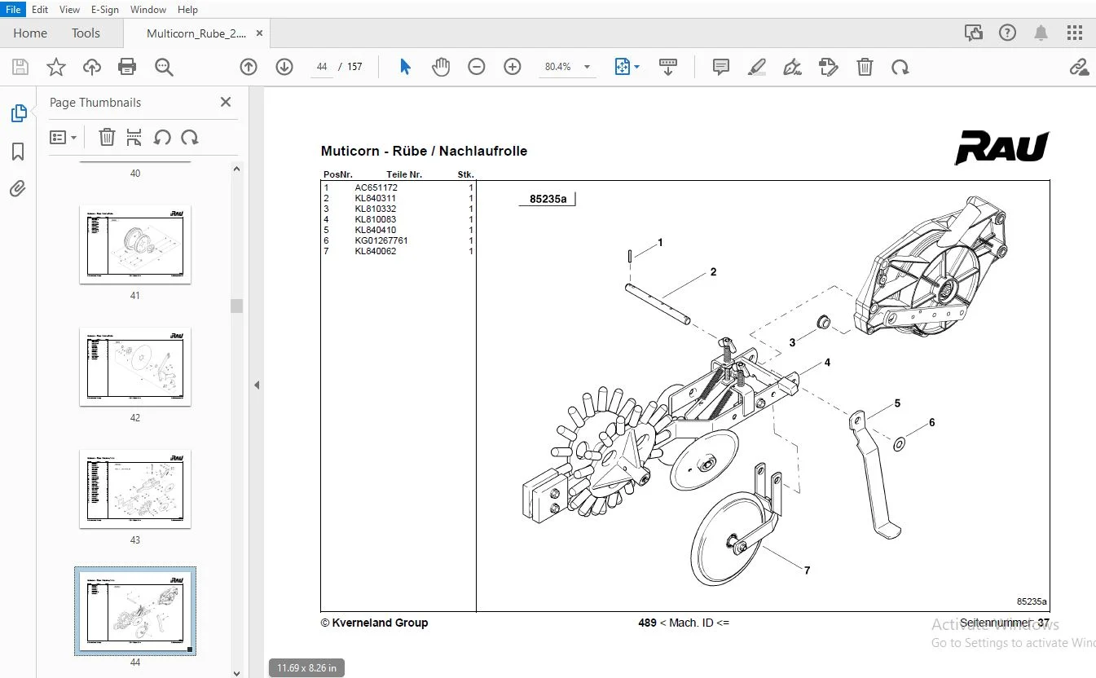Viewport: 1096px width, 678px height.
Task: Open the File menu
Action: [x=14, y=10]
